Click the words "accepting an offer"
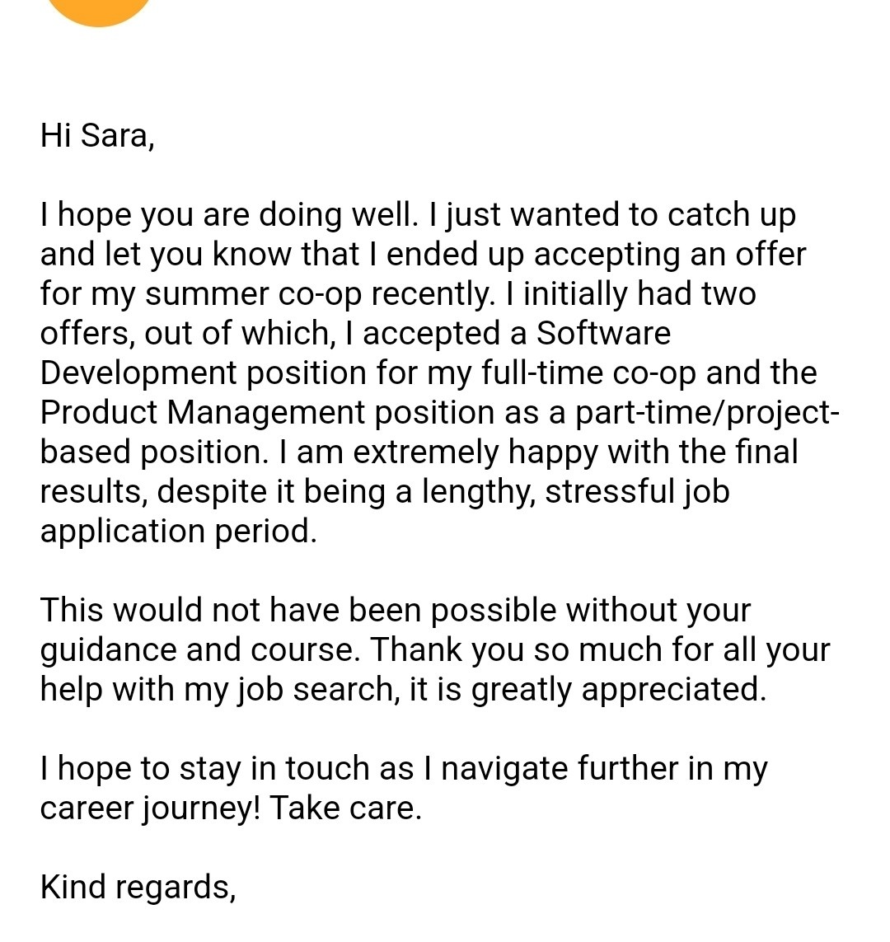 click(670, 255)
